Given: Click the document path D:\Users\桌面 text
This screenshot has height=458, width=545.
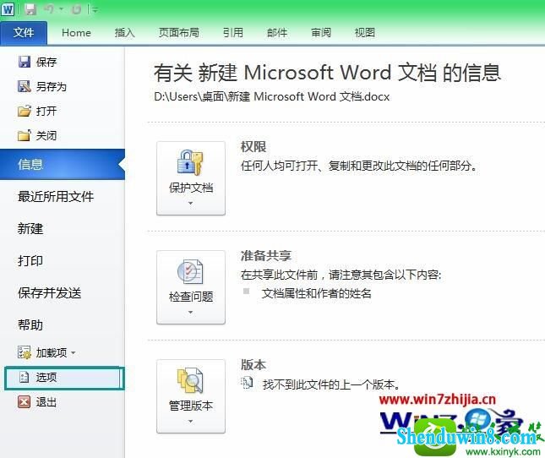Looking at the screenshot, I should point(272,96).
